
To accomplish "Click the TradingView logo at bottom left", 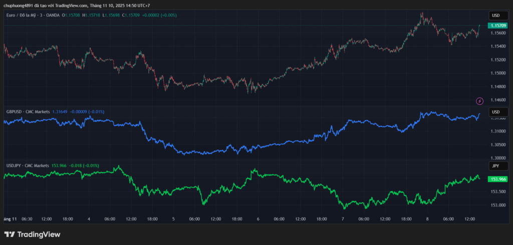I will coord(32,234).
